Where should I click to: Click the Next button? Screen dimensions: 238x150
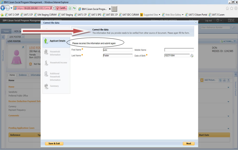tap(189, 144)
